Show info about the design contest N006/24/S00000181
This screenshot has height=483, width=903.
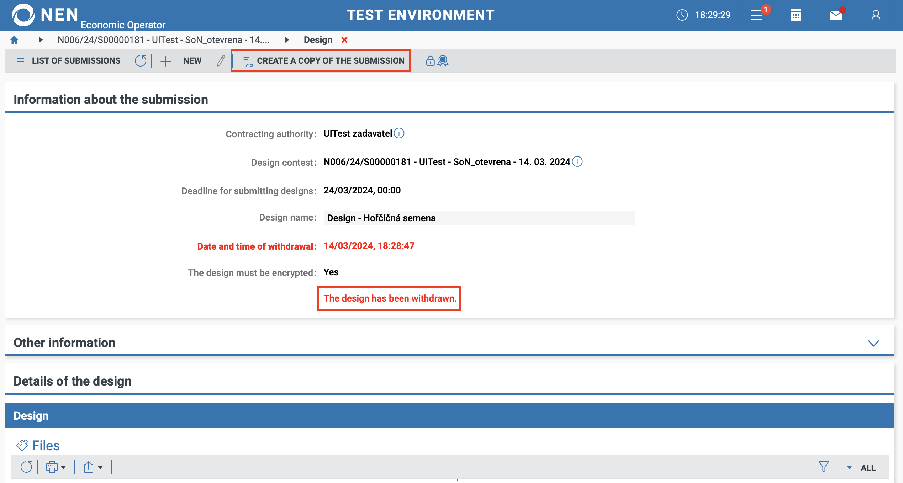point(577,162)
